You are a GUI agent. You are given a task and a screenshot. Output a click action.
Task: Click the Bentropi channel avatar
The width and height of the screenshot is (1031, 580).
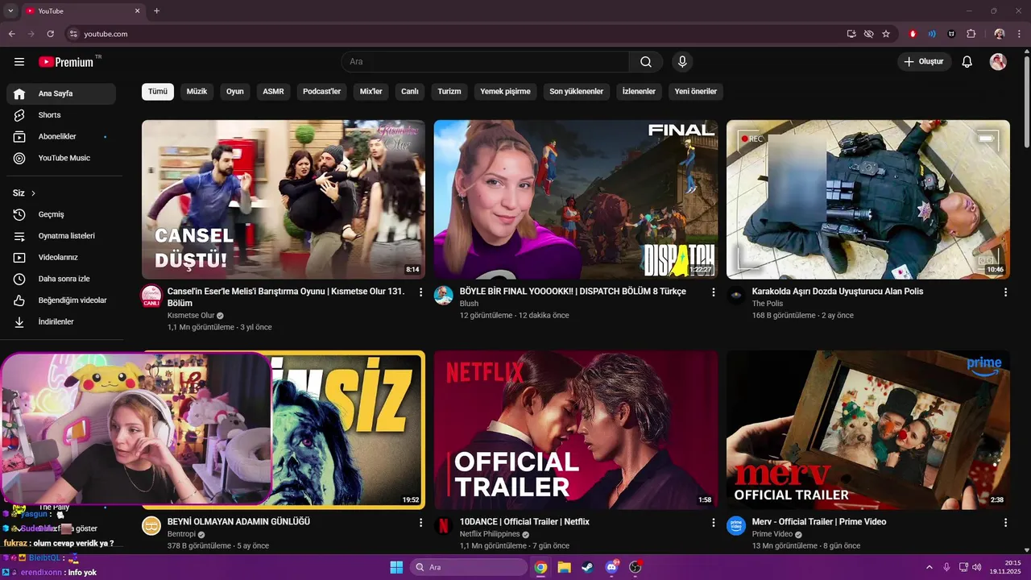(x=151, y=526)
